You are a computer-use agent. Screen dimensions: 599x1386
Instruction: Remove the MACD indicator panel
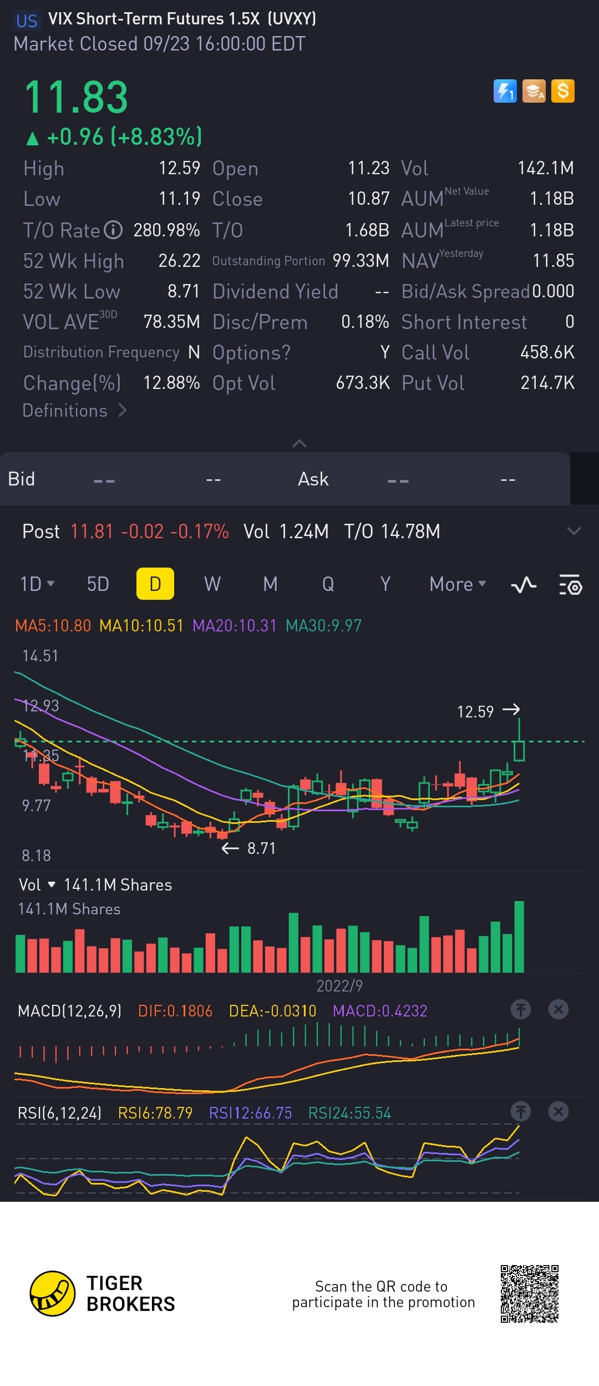coord(559,1009)
